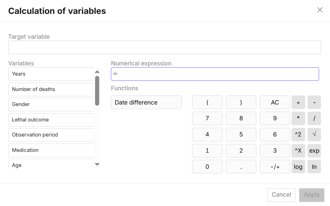
Task: Click the divide slash button
Action: [x=314, y=118]
